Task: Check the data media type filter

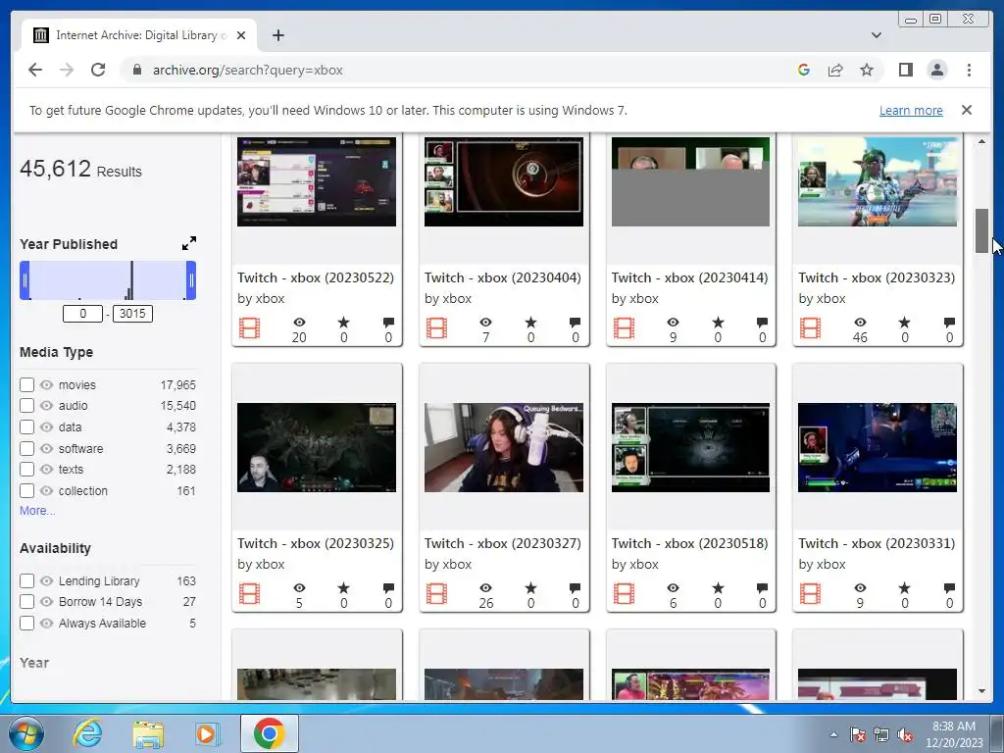Action: pos(26,427)
